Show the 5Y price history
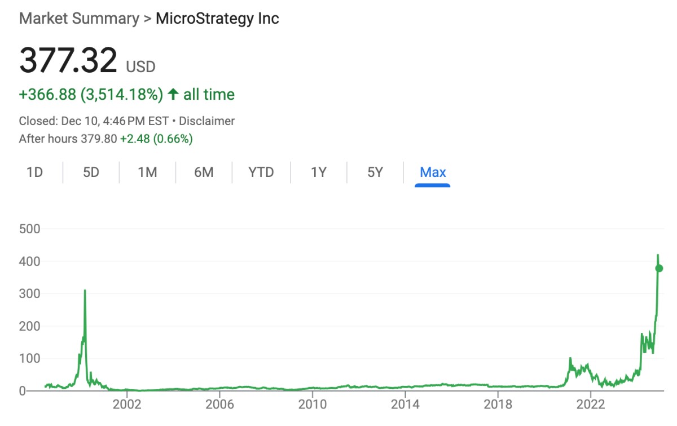 [x=375, y=172]
